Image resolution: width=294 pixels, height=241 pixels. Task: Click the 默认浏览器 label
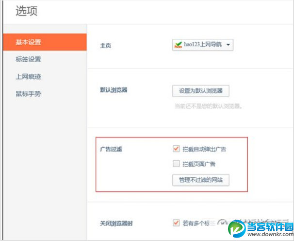[x=114, y=90]
